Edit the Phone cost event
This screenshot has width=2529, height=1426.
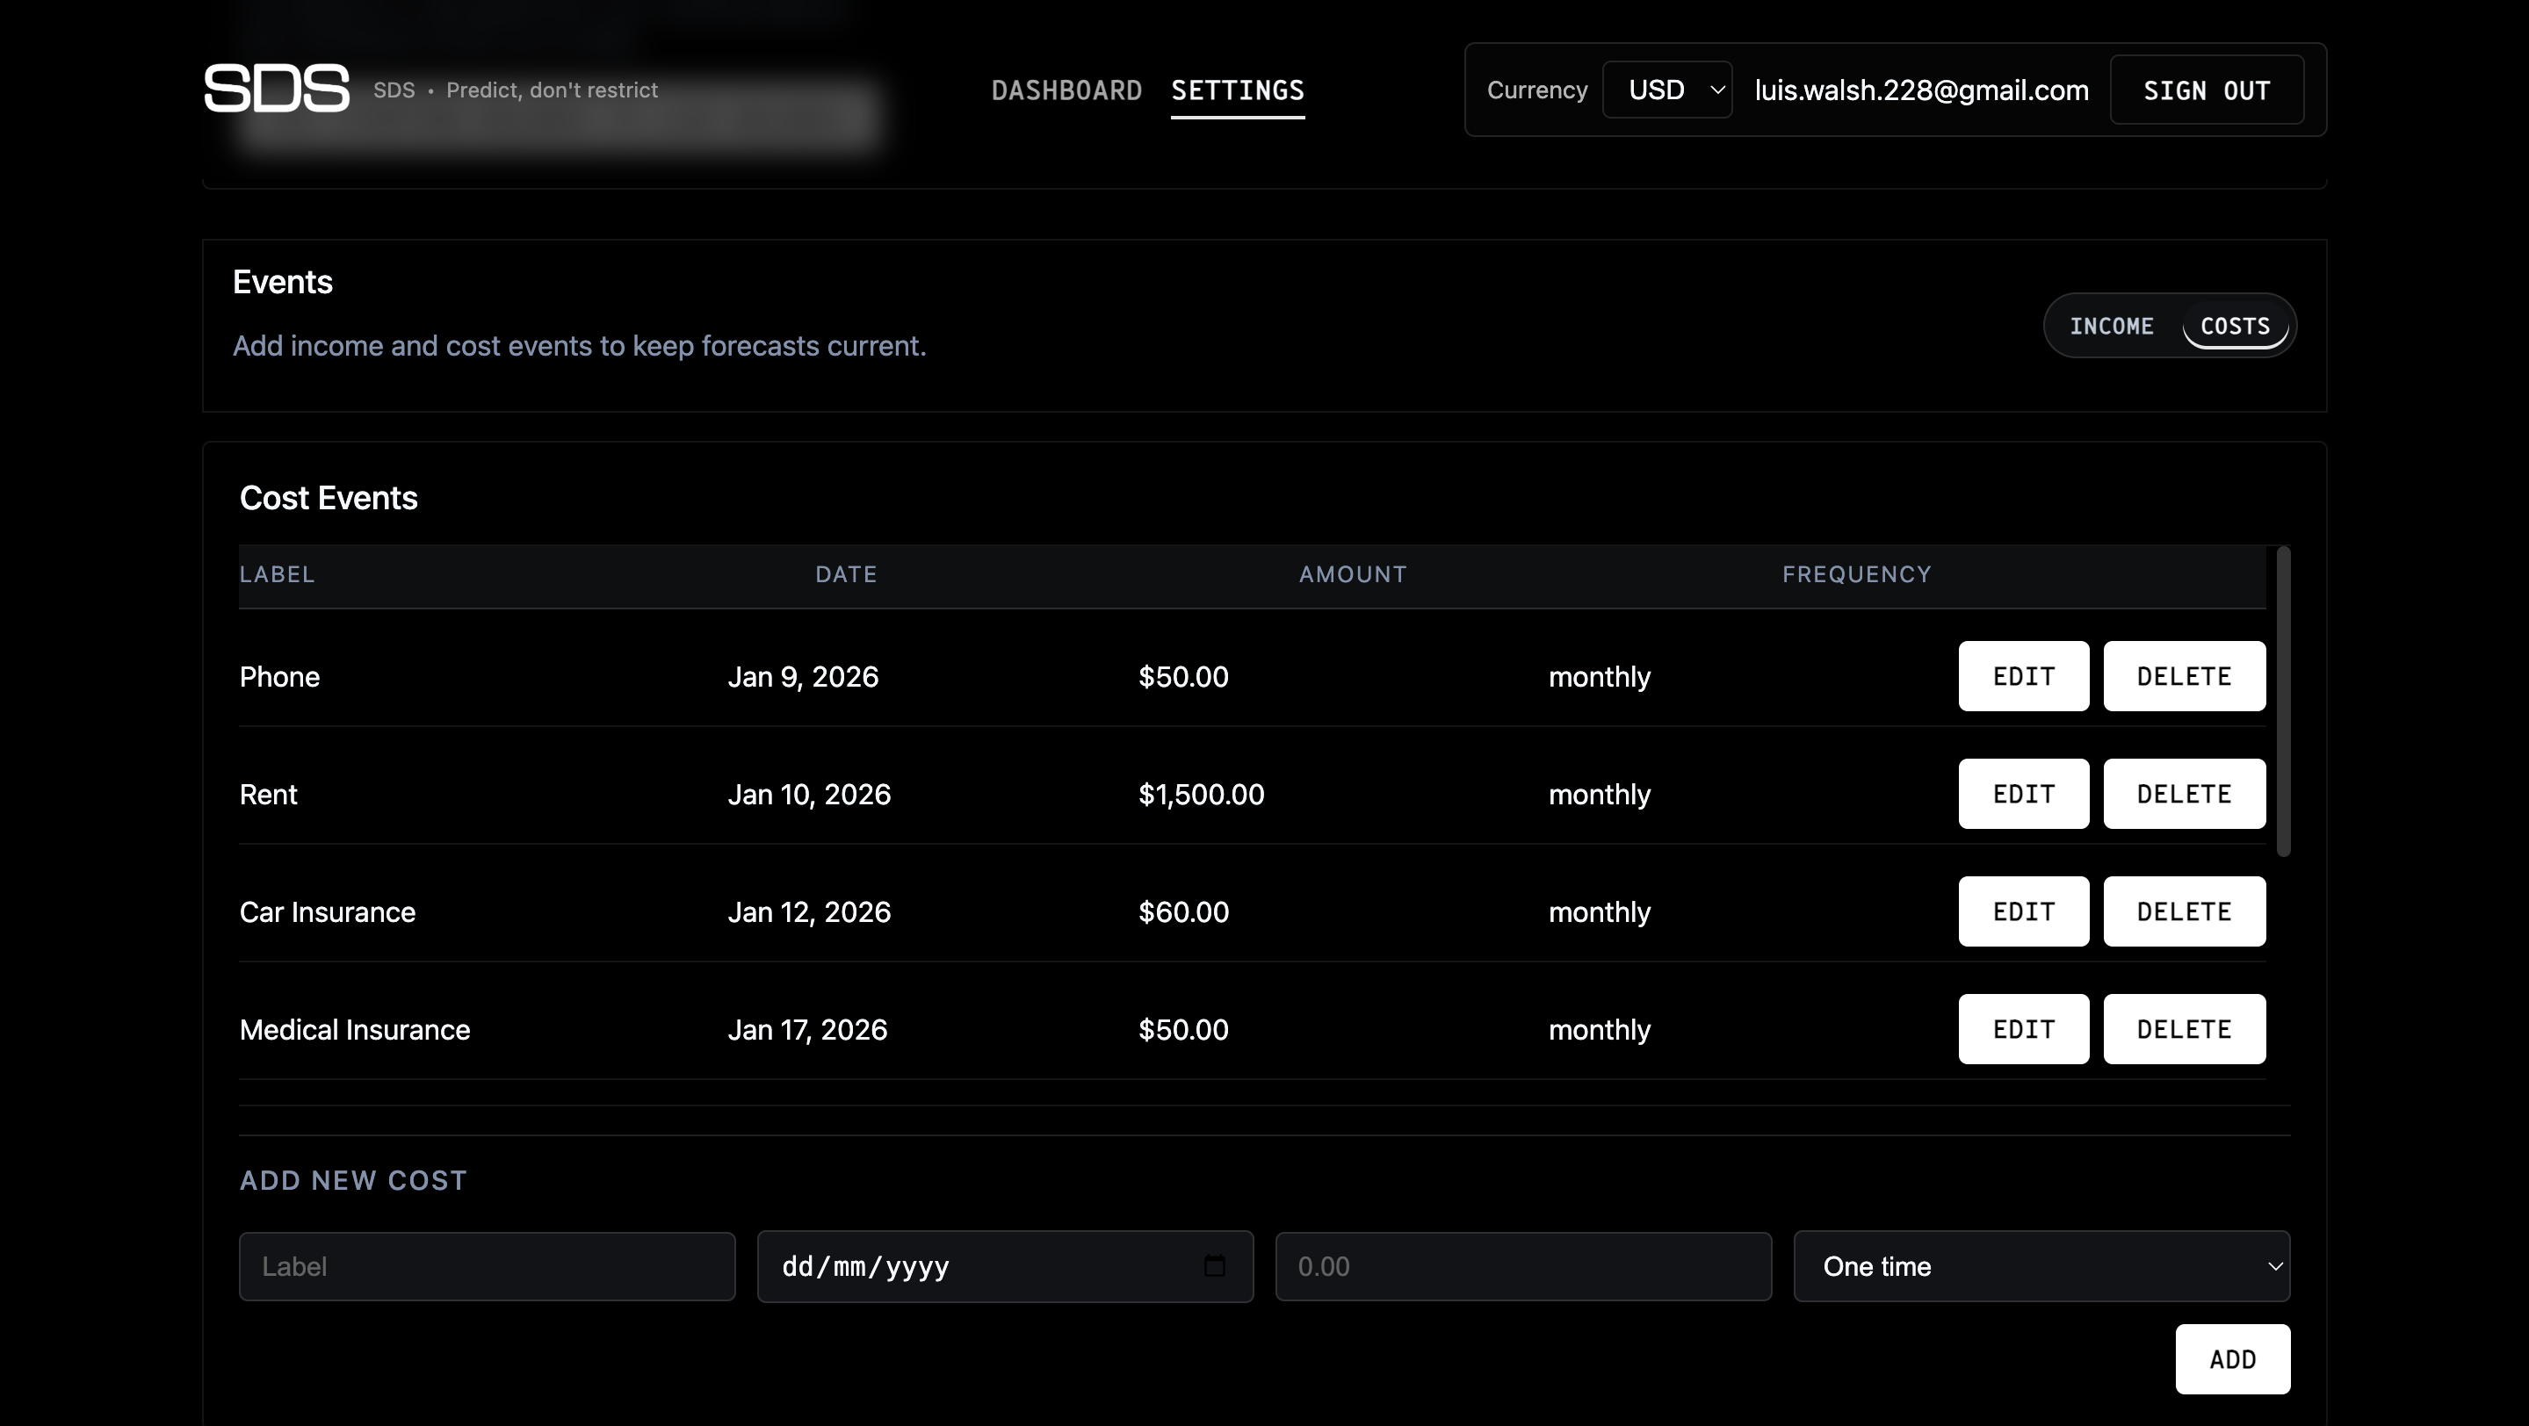pos(2023,676)
